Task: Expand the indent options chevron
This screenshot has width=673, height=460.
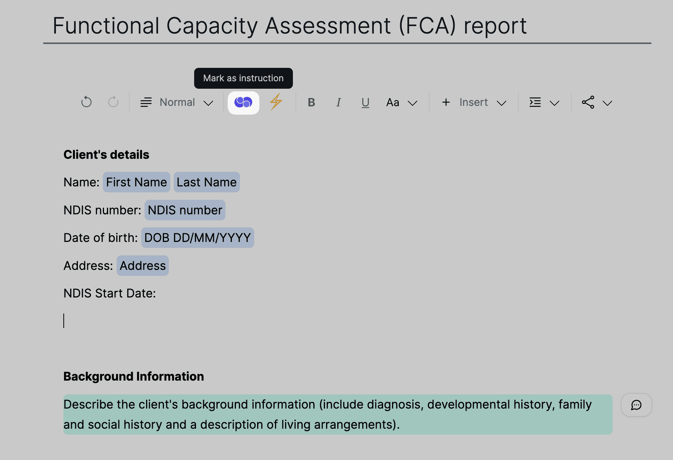Action: (554, 103)
